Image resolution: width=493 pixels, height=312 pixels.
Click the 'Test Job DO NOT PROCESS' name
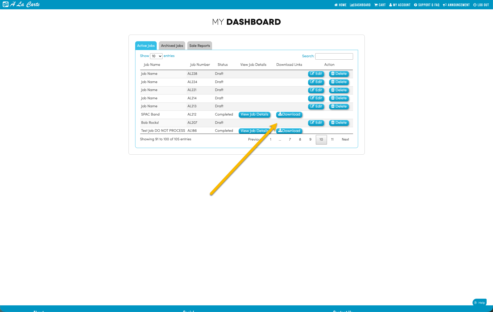(x=163, y=131)
